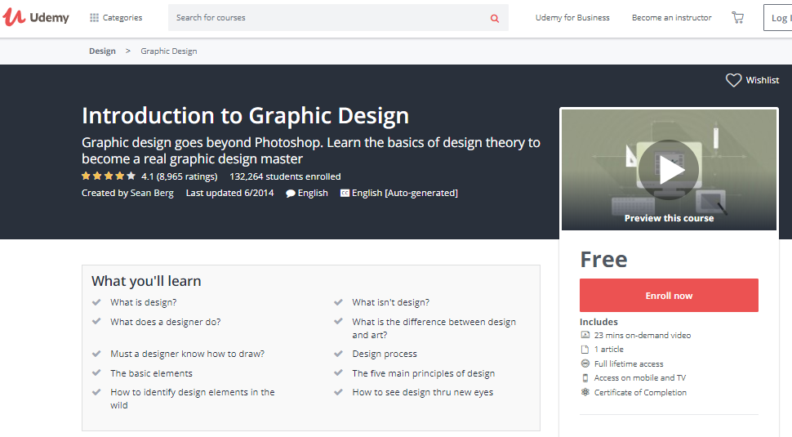Open Udemy for Business
This screenshot has width=792, height=437.
tap(572, 18)
